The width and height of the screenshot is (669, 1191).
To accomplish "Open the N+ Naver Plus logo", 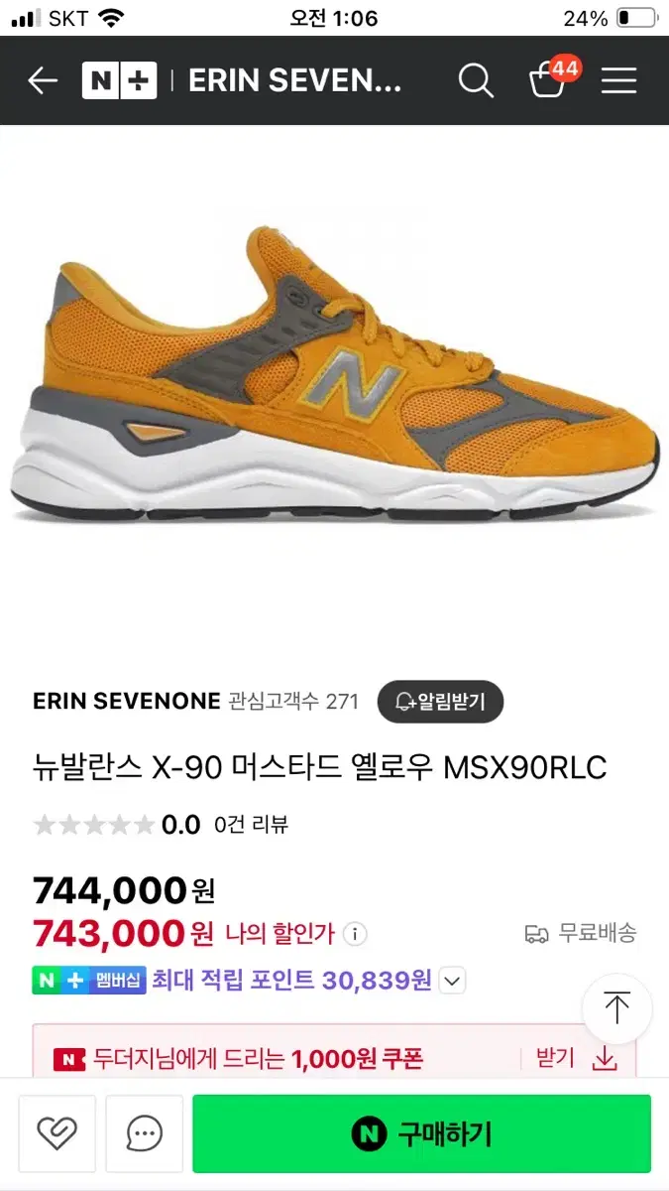I will click(x=120, y=80).
